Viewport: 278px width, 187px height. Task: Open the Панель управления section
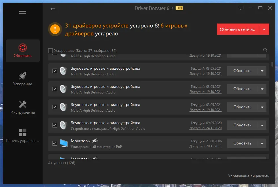(x=23, y=136)
